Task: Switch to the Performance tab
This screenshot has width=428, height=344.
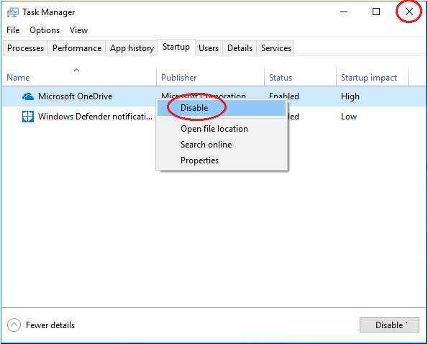Action: click(77, 48)
